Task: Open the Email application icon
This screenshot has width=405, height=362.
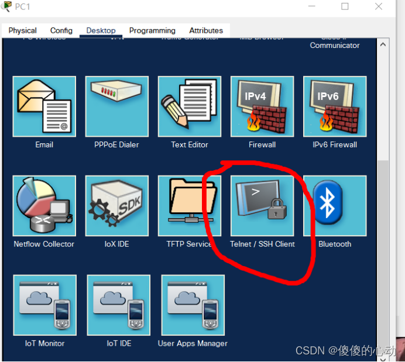Action: pyautogui.click(x=44, y=106)
